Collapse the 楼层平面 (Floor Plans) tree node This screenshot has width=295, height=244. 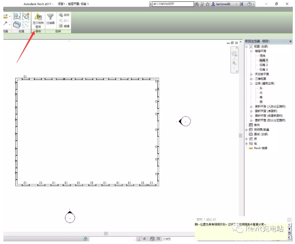[x=251, y=51]
